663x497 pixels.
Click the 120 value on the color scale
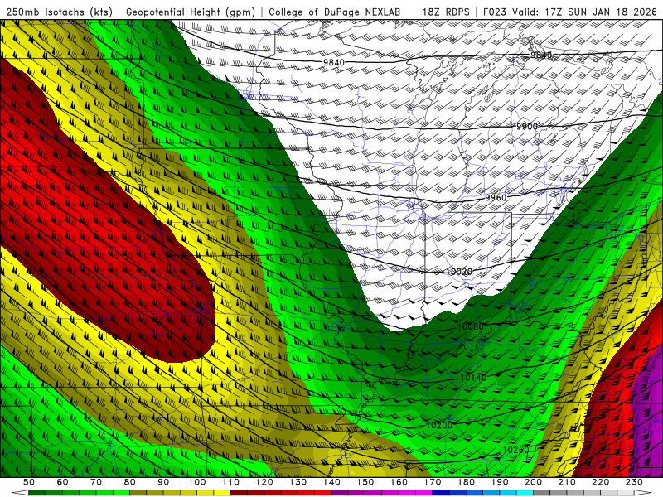264,482
